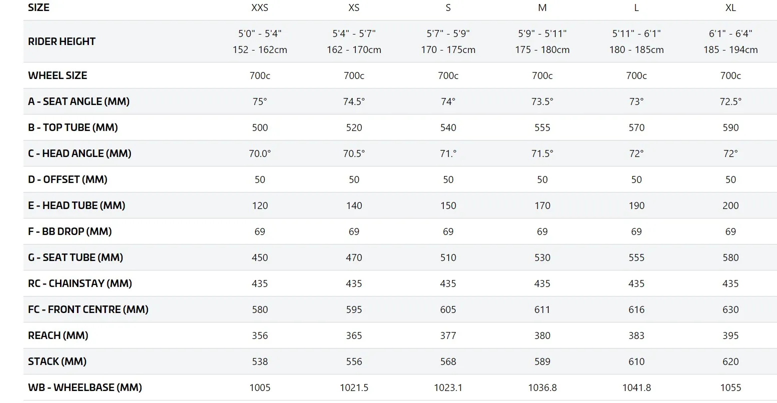Select the FC - FRONT CENTRE (MM) label

(88, 309)
